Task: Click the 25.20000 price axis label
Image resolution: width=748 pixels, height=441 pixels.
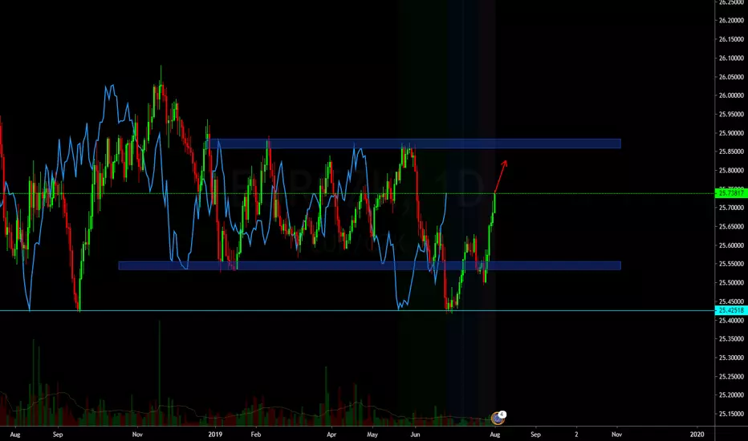Action: coord(731,395)
